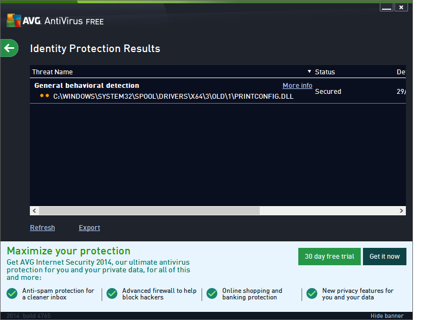Select the PRINTCONFIG.DLL file path

tap(173, 97)
